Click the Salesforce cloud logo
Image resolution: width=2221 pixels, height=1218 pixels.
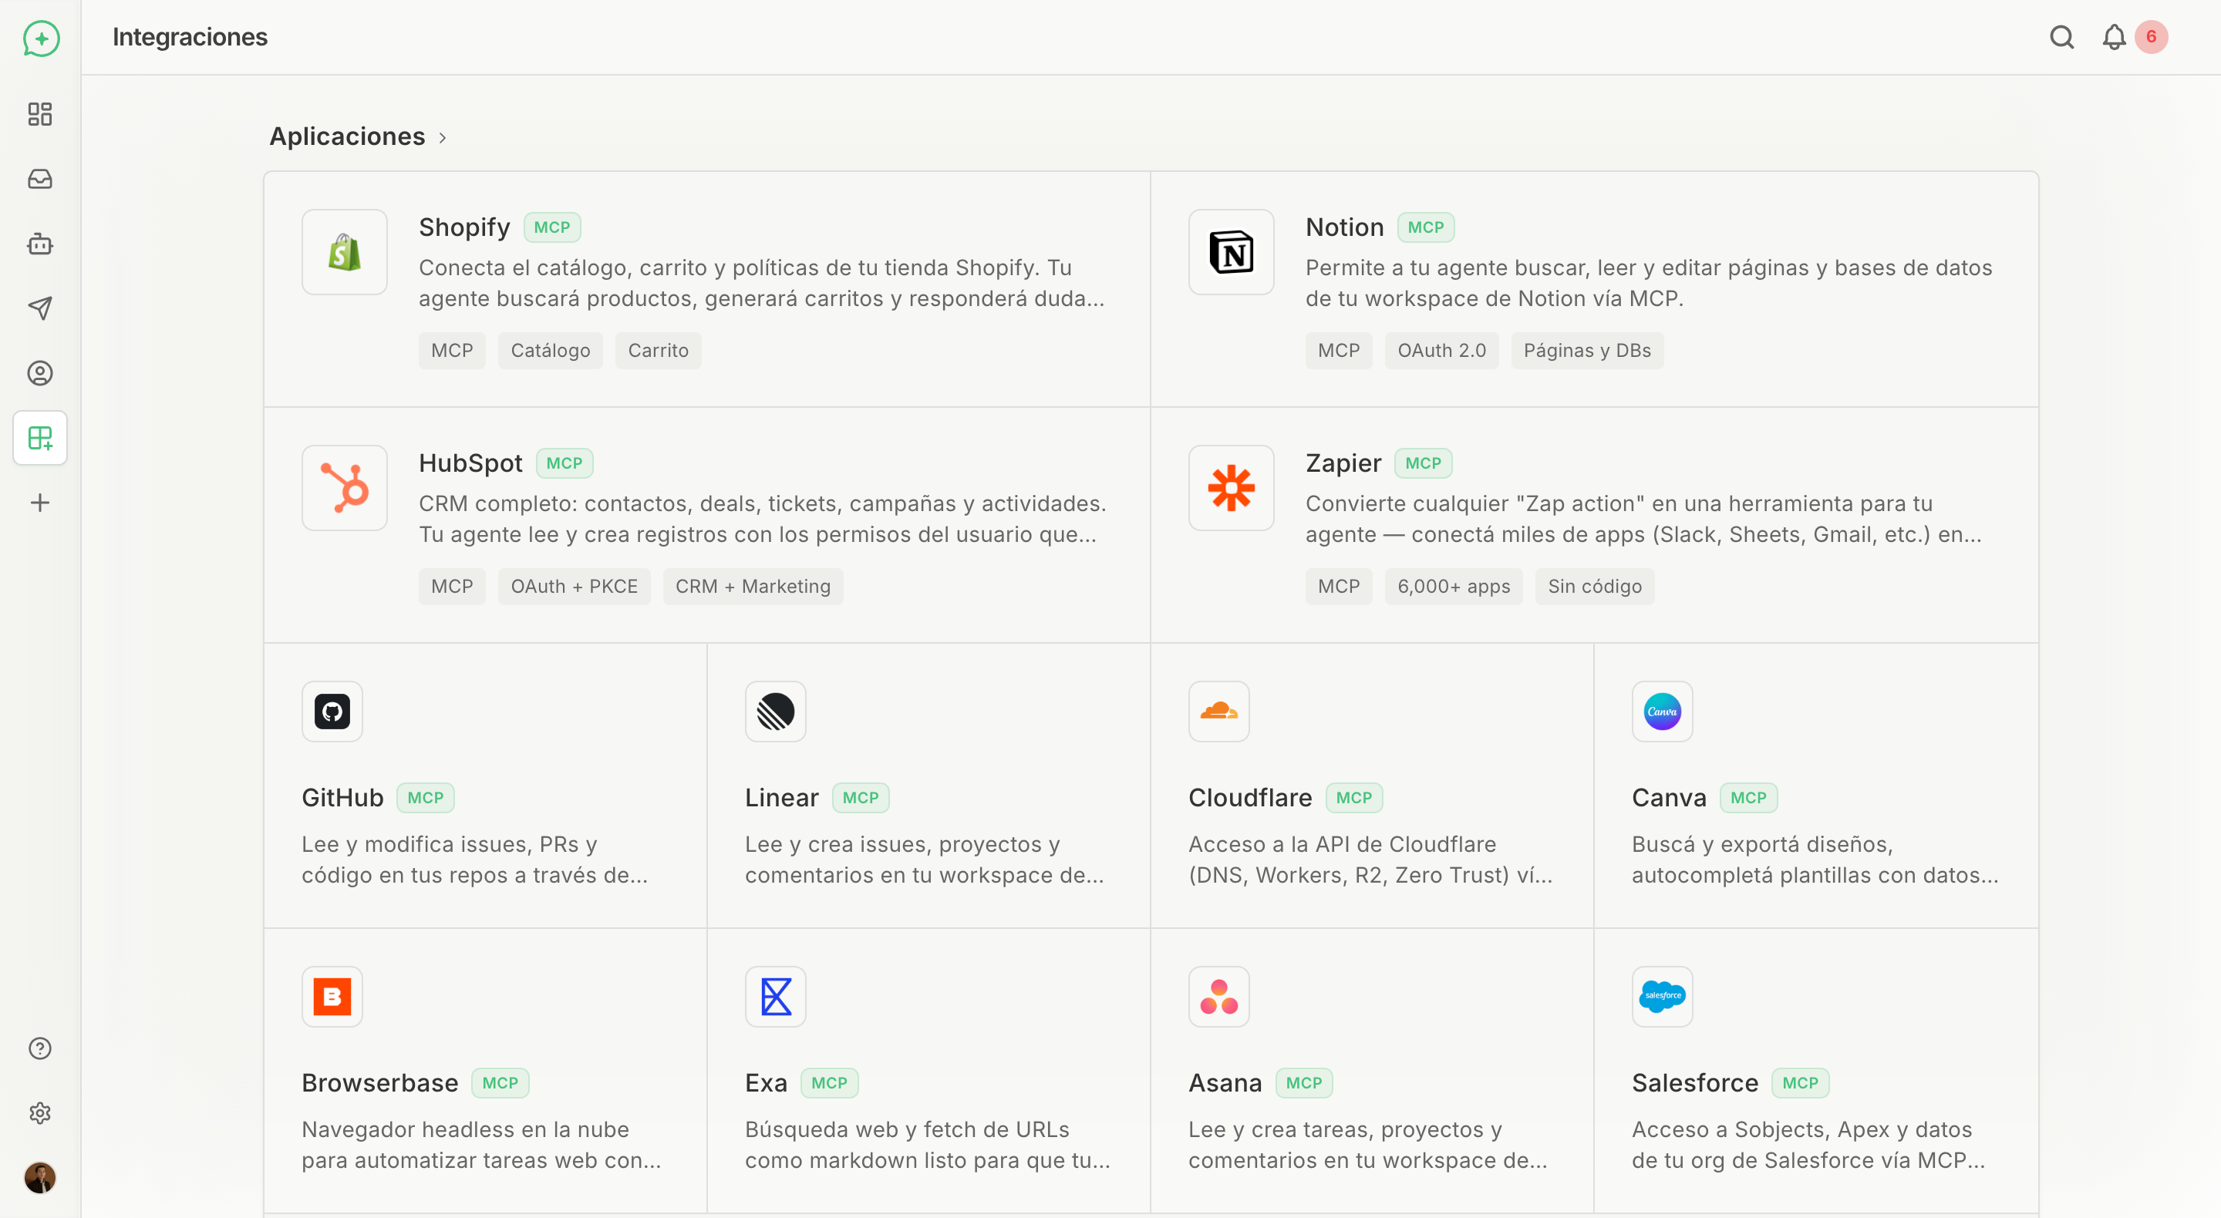[x=1661, y=997]
